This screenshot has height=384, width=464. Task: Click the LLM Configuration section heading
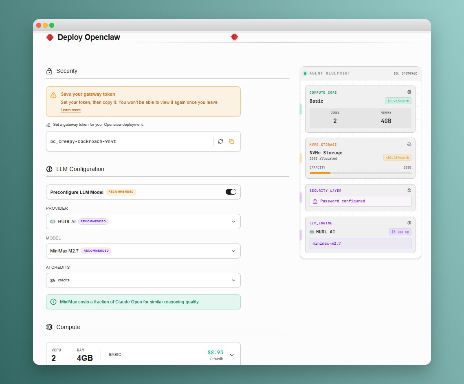coord(80,169)
